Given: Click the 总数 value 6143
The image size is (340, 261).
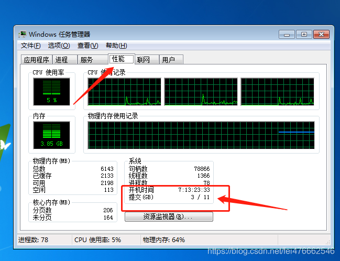Looking at the screenshot, I should click(107, 169).
